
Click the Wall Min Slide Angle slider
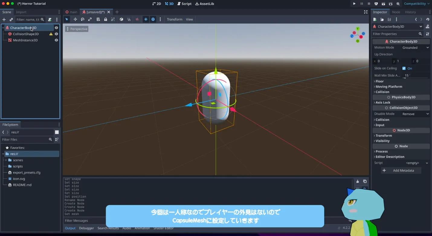click(x=416, y=78)
